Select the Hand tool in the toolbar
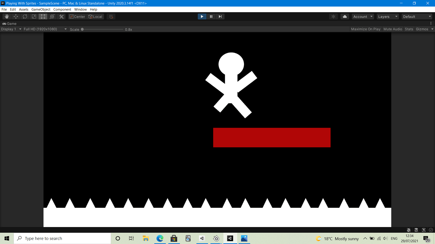Screen dimensions: 435x244 [x=6, y=16]
